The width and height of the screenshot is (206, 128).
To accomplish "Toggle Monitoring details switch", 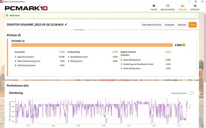I will [191, 93].
